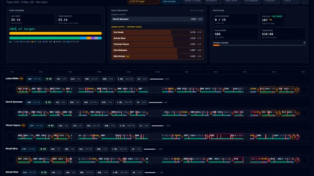This screenshot has width=314, height=176.
Task: Click the Transition overhead progress bar
Action: tap(259, 45)
